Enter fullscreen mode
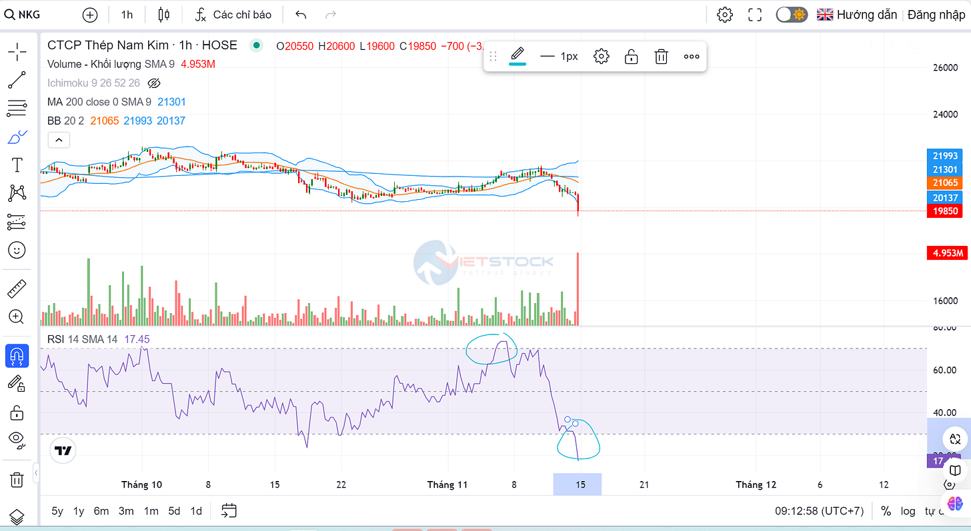971x531 pixels. 755,15
